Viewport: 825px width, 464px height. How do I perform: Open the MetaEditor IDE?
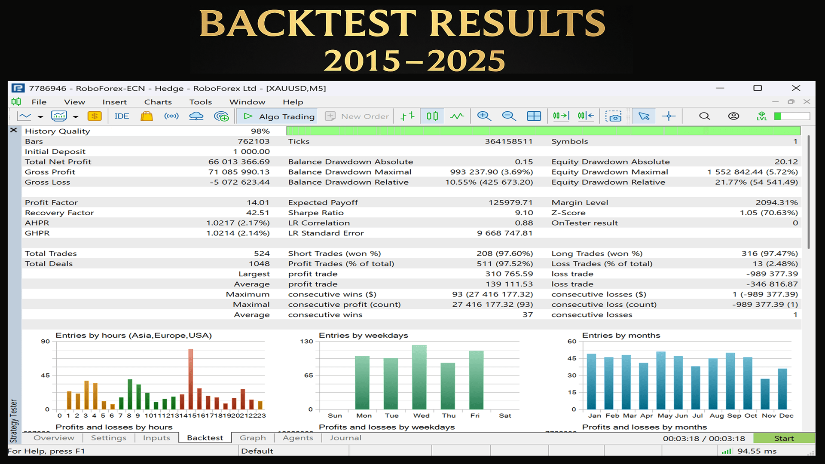[x=122, y=116]
